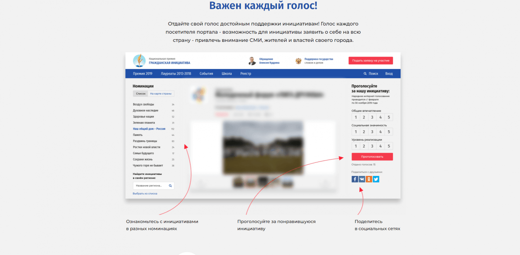Click the Гражданская инициатива wheat logo
Image resolution: width=520 pixels, height=255 pixels.
139,60
